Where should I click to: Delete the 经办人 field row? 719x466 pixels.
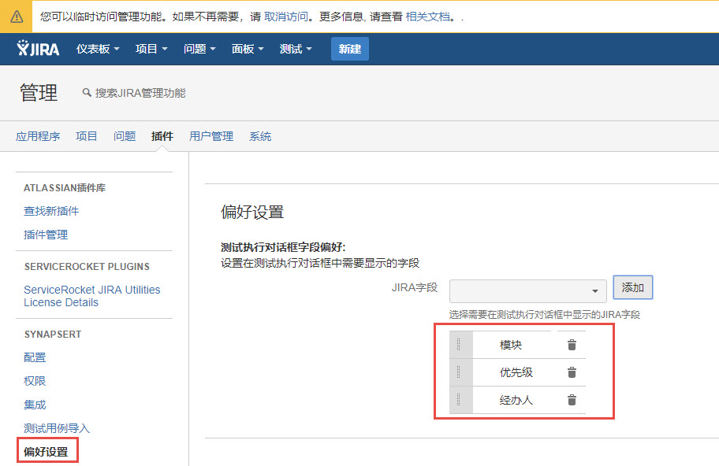click(x=572, y=400)
